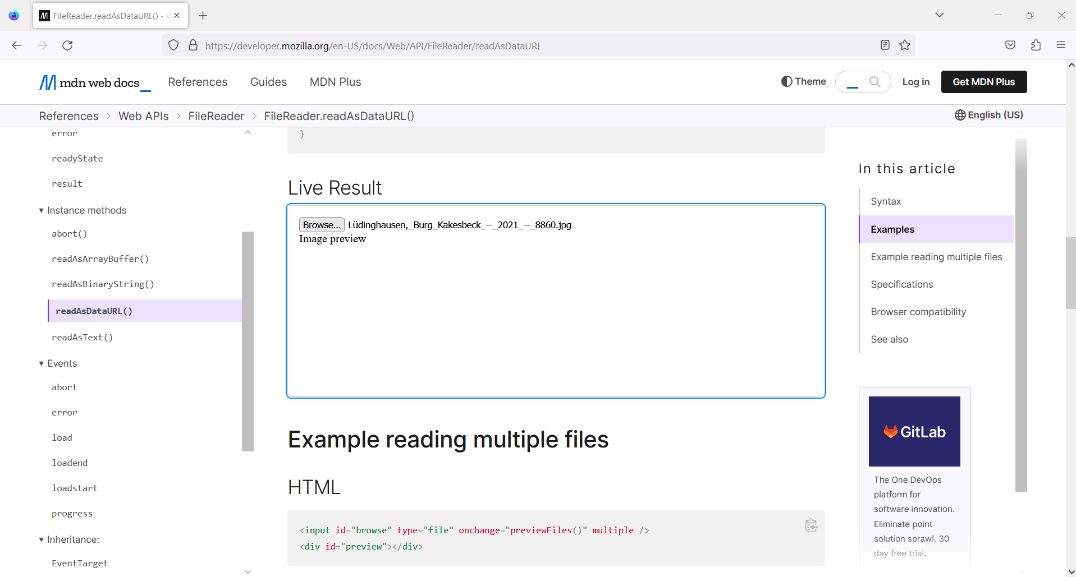Toggle the site Theme

click(x=803, y=82)
